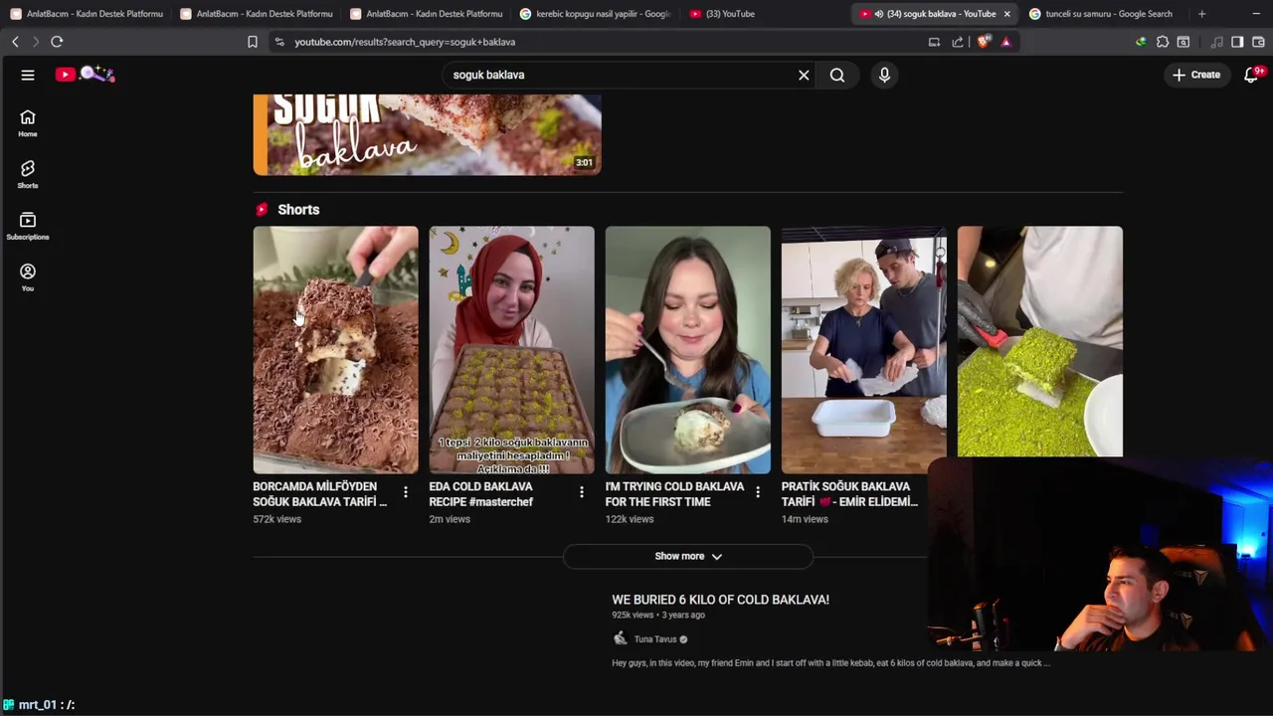Open Subscriptions in the sidebar
The width and height of the screenshot is (1273, 716).
[28, 227]
